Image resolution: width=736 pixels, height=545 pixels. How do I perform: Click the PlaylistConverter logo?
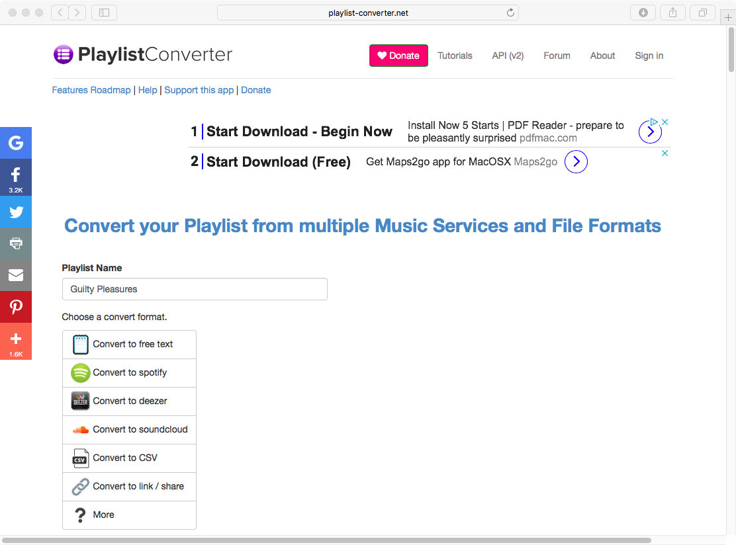143,54
